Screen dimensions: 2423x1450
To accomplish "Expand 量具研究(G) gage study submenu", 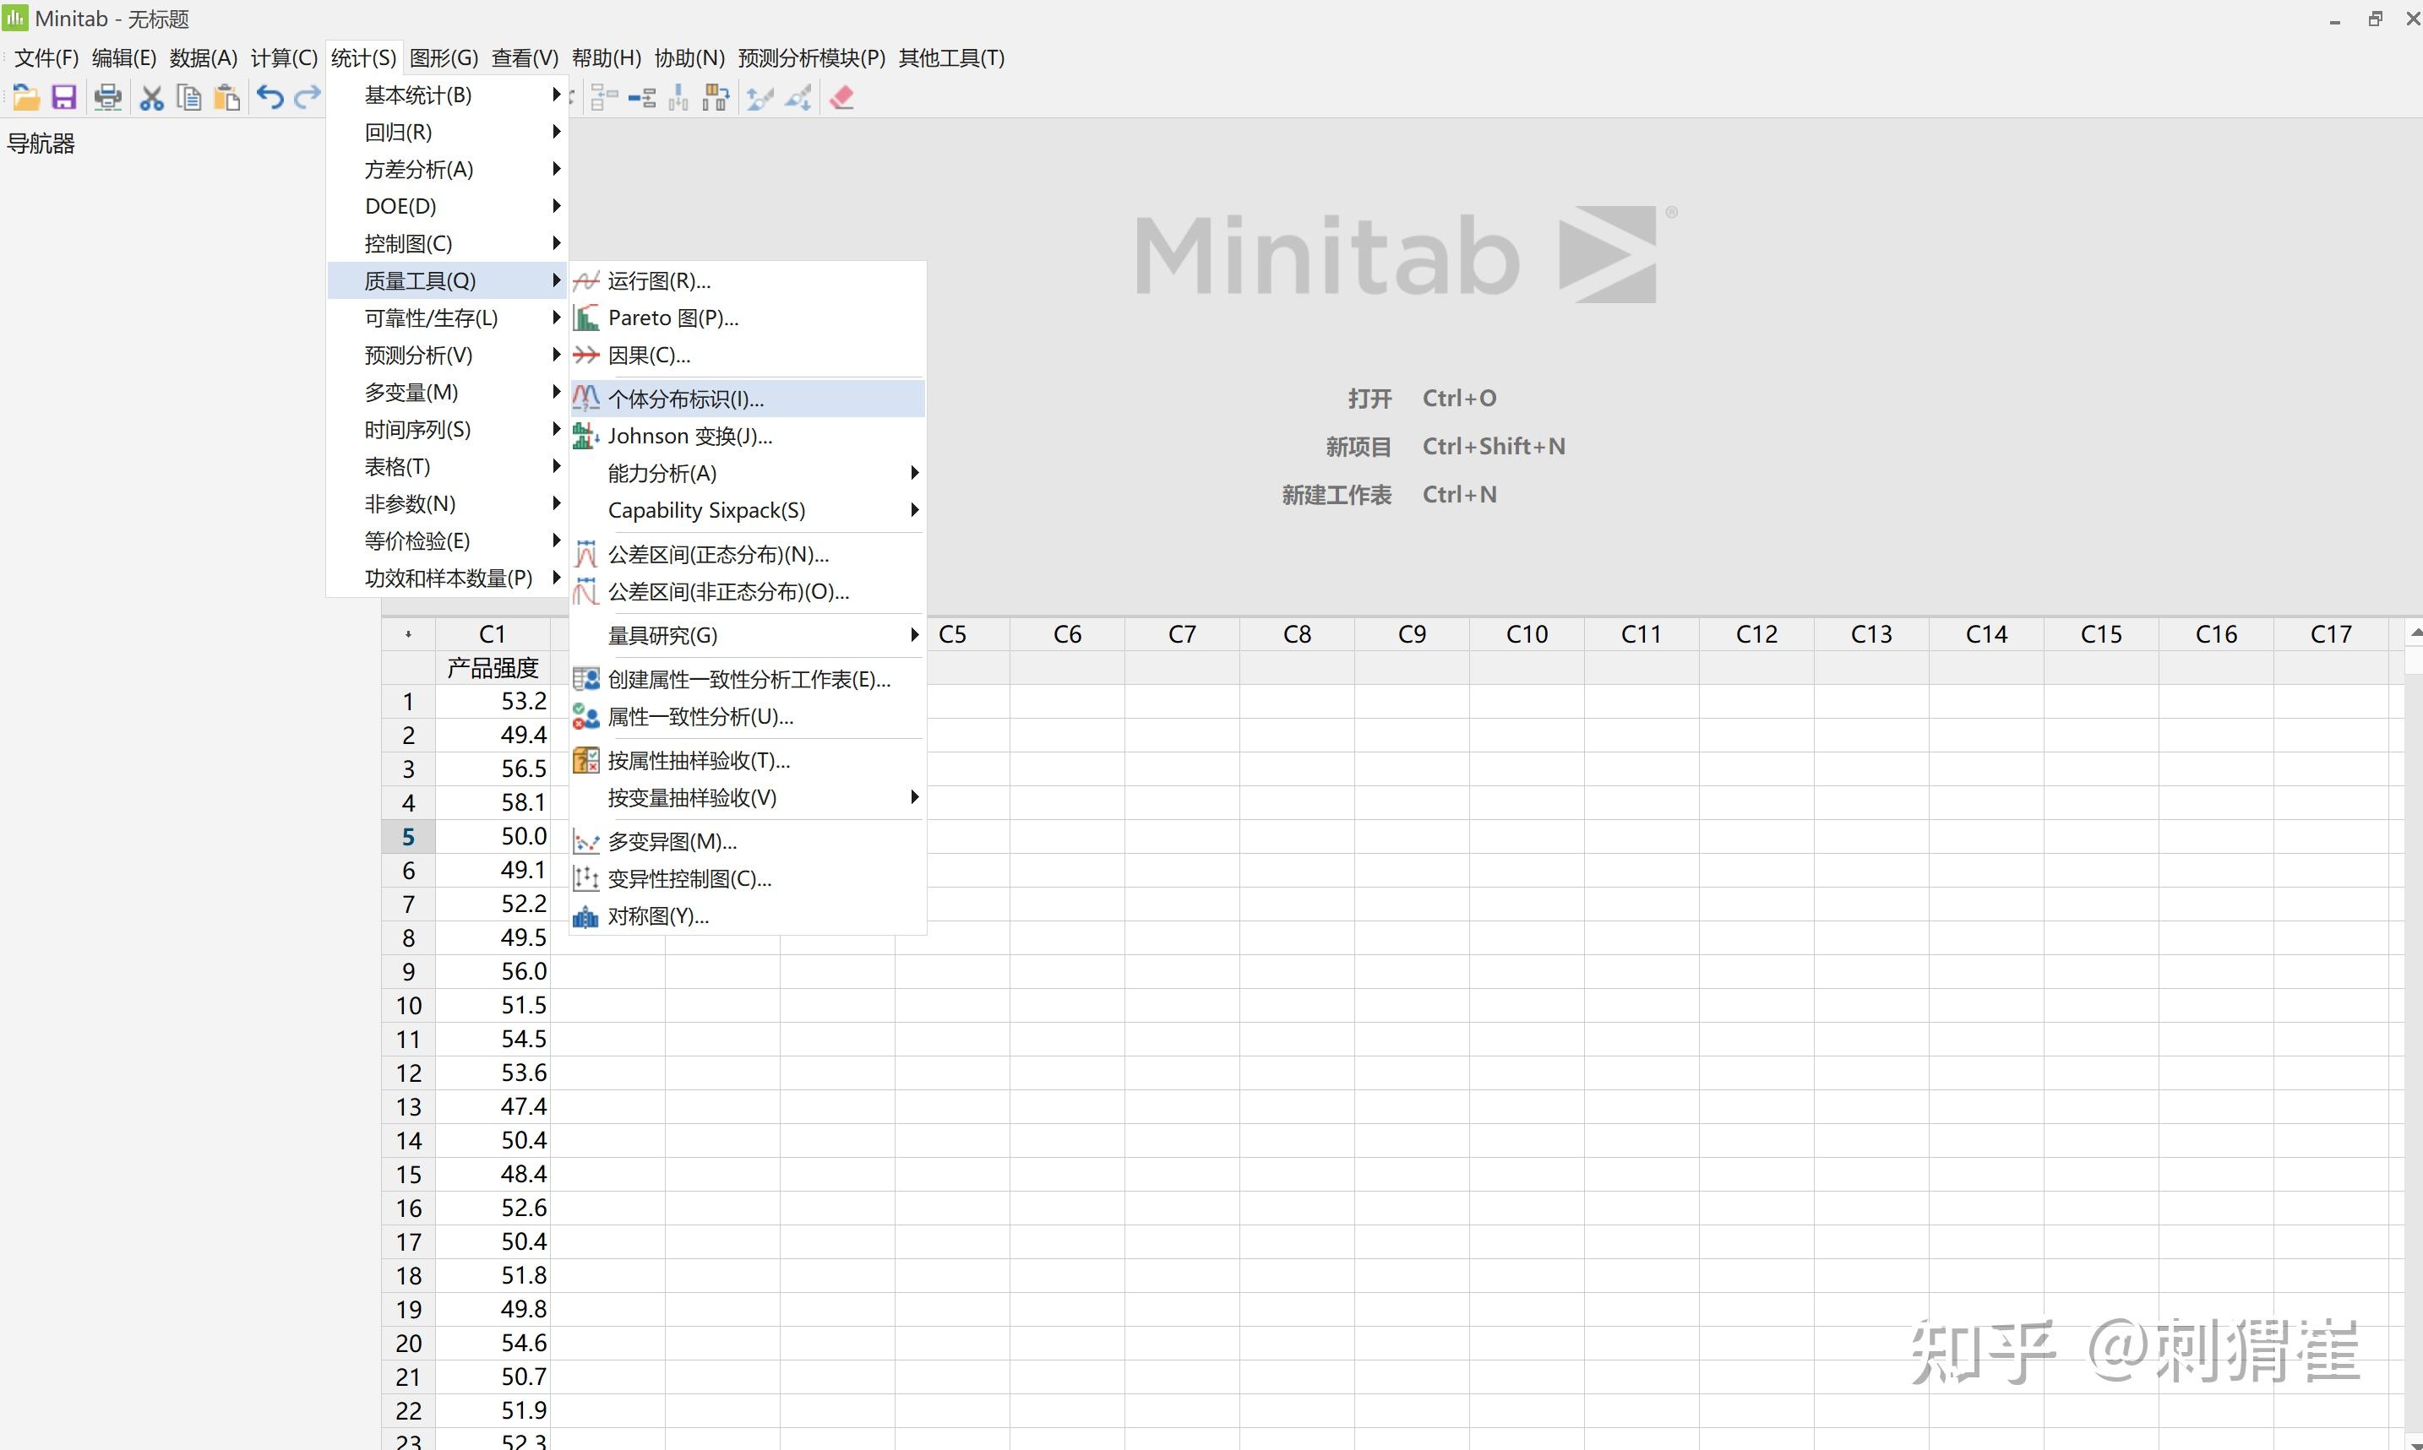I will point(748,636).
